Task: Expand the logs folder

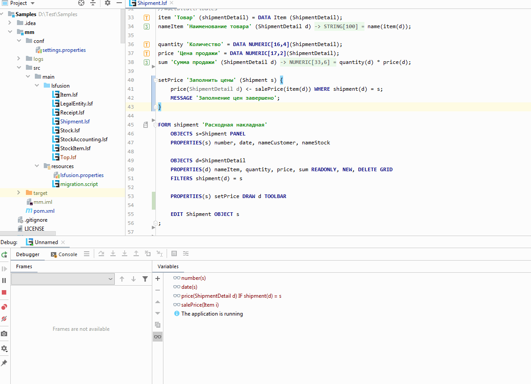Action: (18, 59)
